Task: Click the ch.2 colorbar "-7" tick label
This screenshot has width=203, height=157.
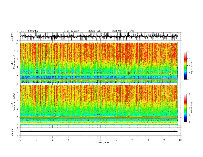Action: click(189, 122)
